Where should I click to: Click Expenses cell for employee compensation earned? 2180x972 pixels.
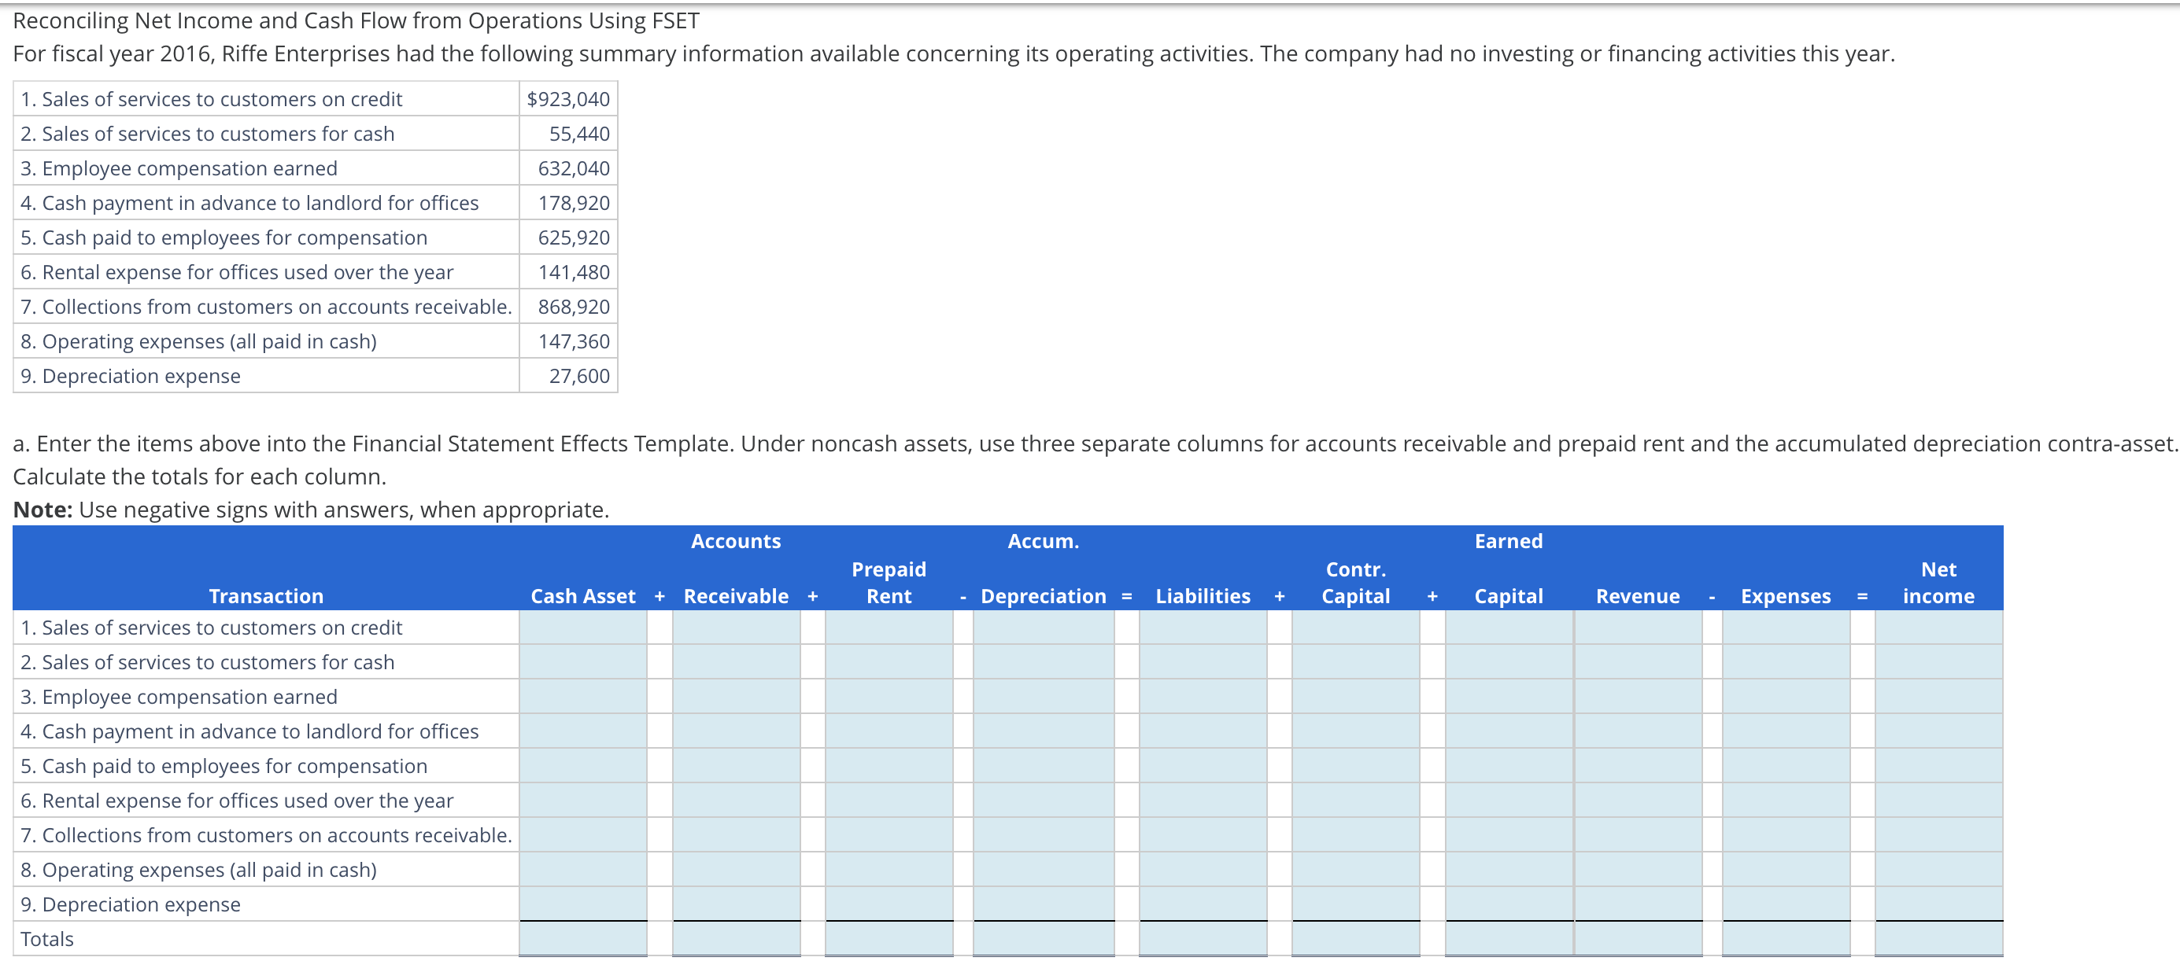[1785, 697]
